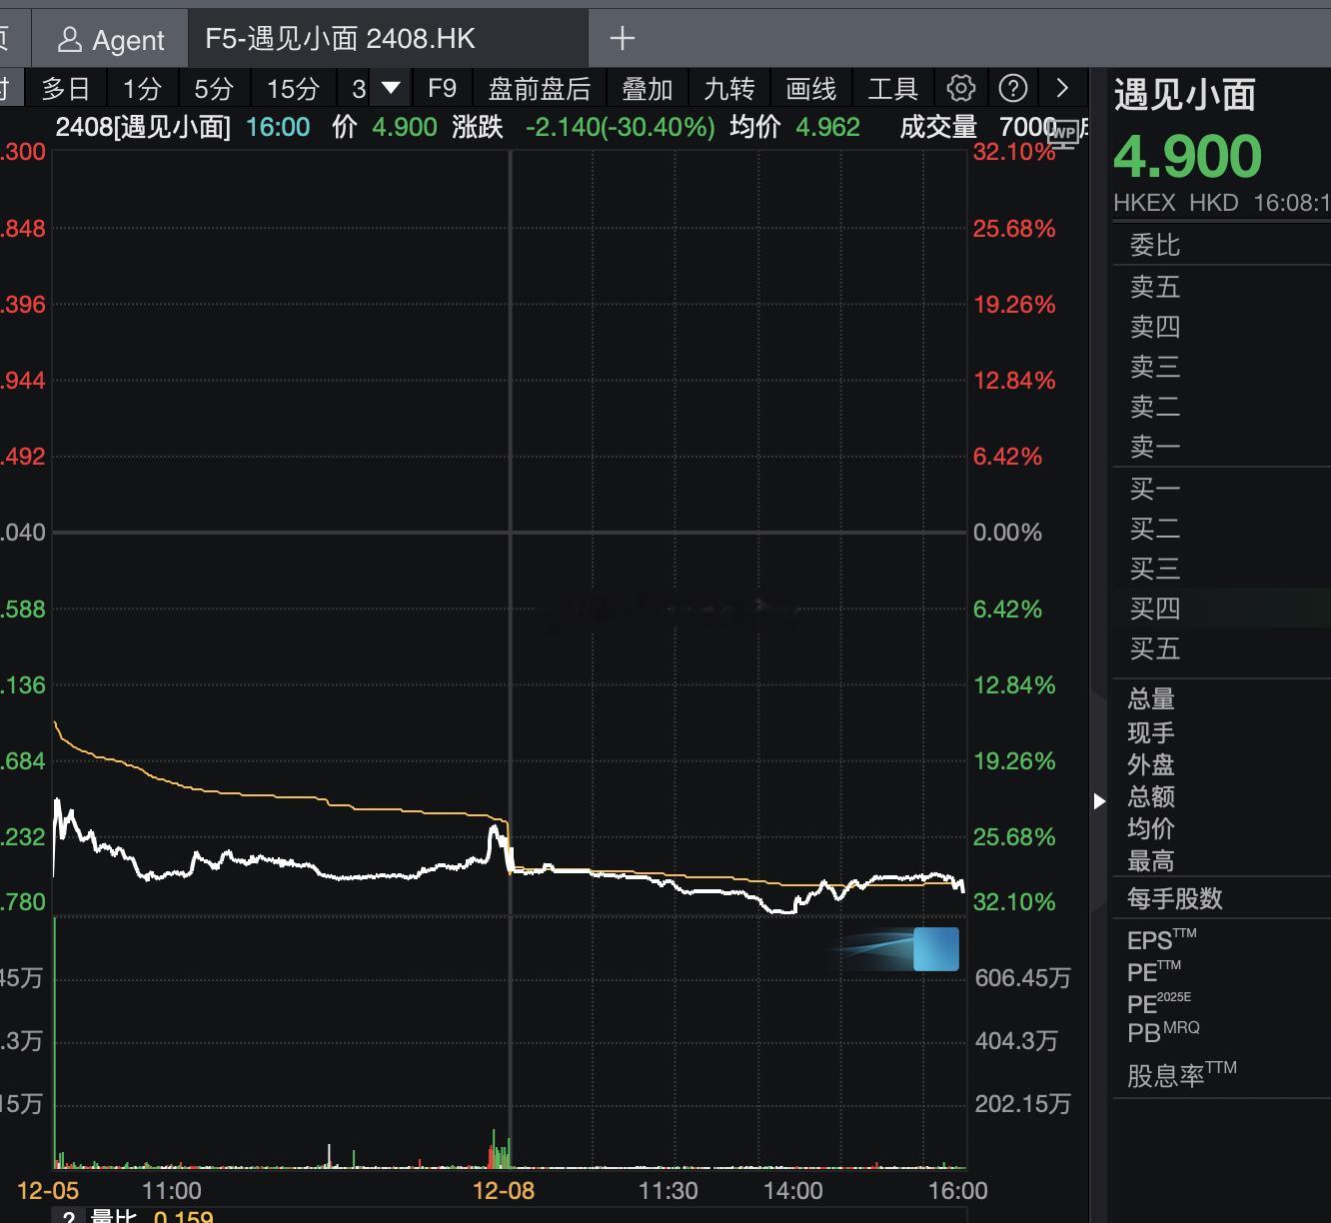Select the 买四 bid row
Screen dimensions: 1331x1223
point(1222,609)
